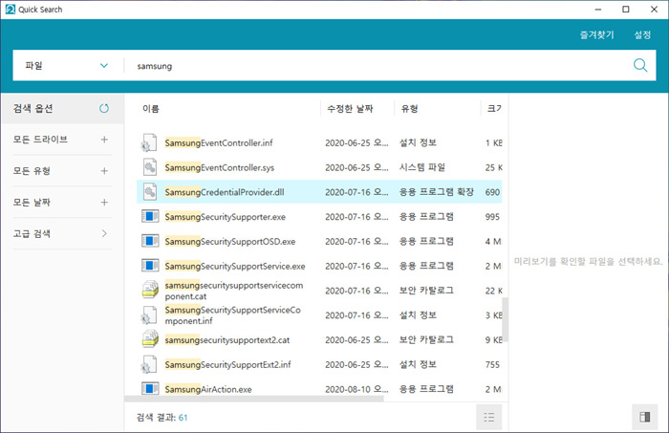The width and height of the screenshot is (669, 433).
Task: Select samsungsecuritysupportservicecomponent.cat file name
Action: (234, 291)
